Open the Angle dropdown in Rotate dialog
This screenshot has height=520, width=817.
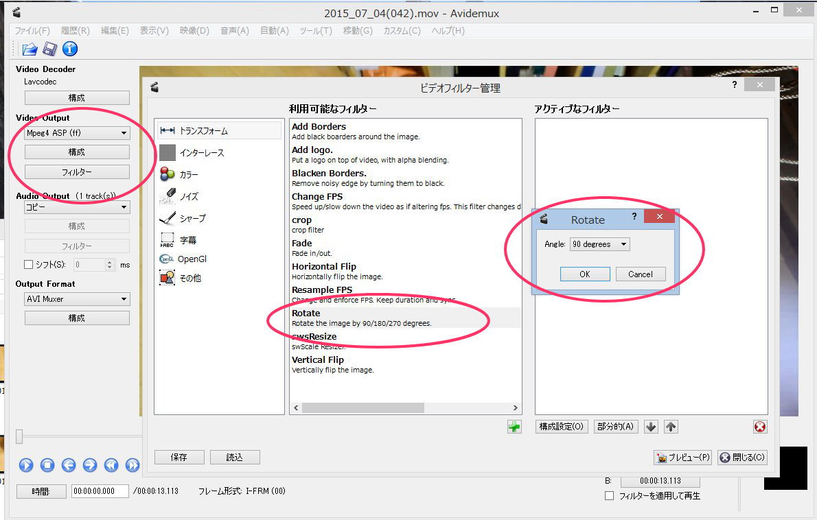tap(599, 244)
